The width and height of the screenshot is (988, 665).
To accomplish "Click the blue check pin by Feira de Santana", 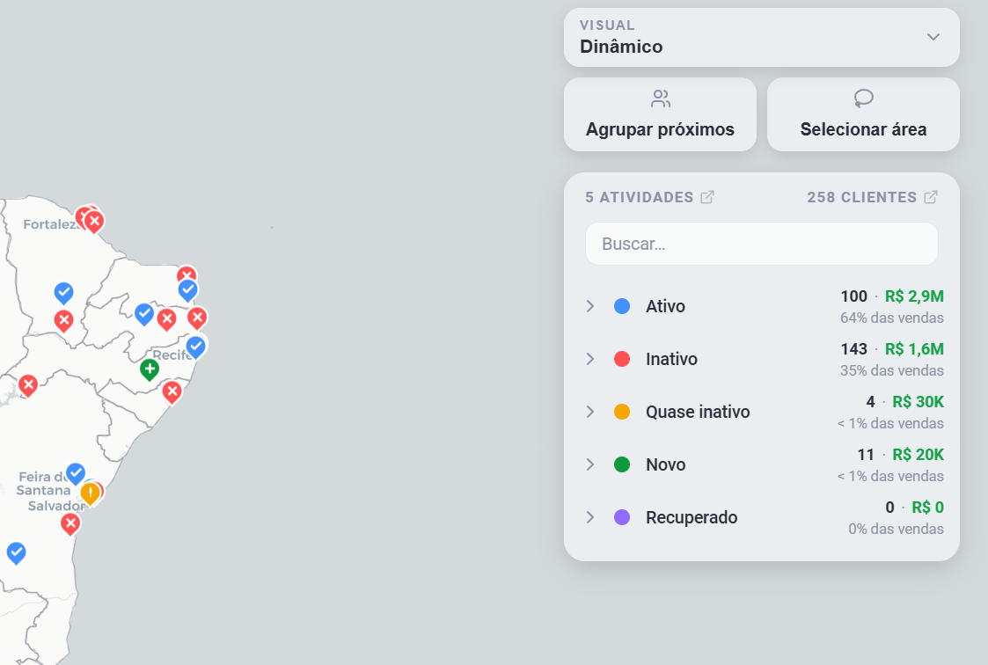I will point(76,473).
